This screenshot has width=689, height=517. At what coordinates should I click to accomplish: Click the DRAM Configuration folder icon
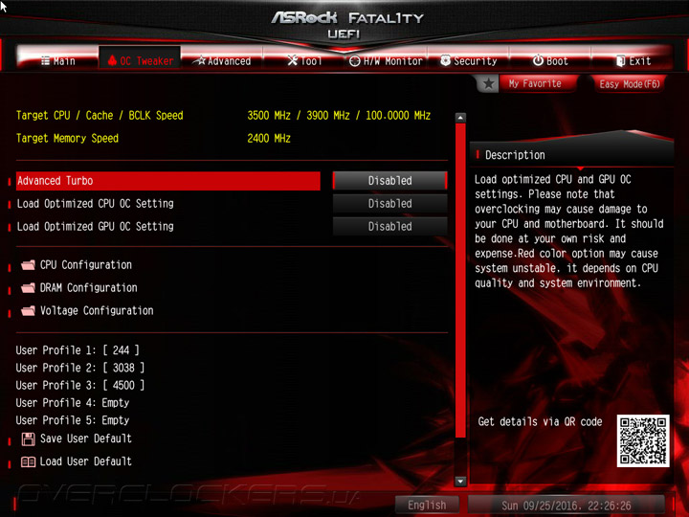pyautogui.click(x=28, y=287)
